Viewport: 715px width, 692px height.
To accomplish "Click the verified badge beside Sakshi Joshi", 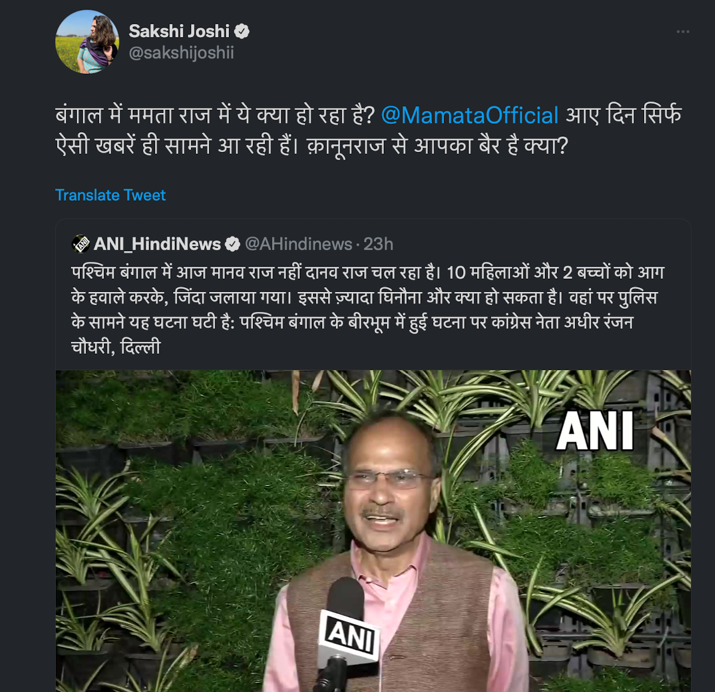I will (x=242, y=31).
